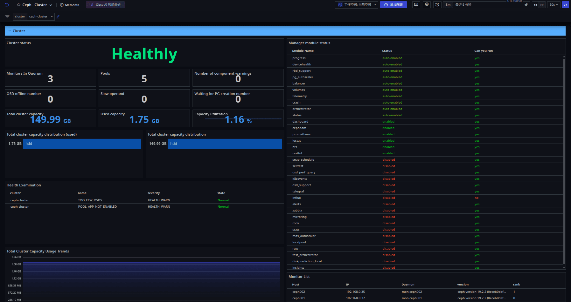The width and height of the screenshot is (571, 302).
Task: Open the 30s refresh interval dropdown
Action: (554, 5)
